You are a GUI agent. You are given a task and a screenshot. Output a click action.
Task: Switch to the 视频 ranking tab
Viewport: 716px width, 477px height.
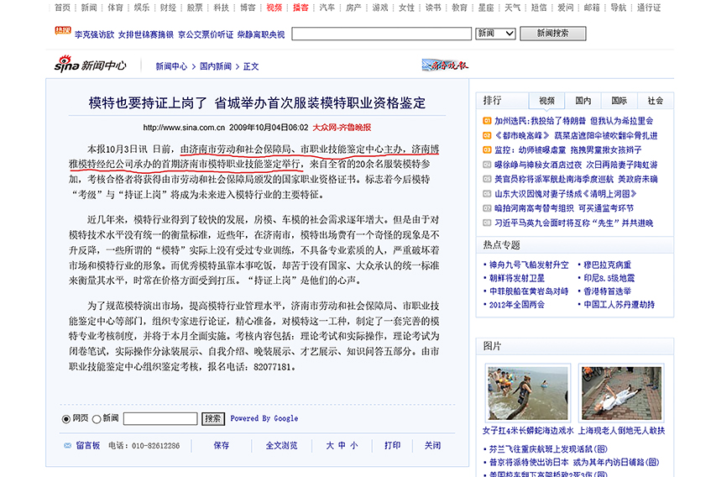pyautogui.click(x=546, y=101)
